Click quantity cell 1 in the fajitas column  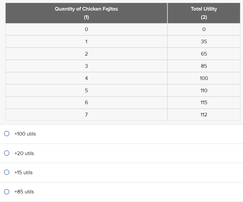coord(86,42)
